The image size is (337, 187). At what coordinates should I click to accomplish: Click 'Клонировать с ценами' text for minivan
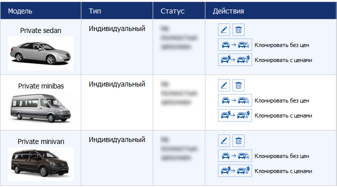point(283,171)
